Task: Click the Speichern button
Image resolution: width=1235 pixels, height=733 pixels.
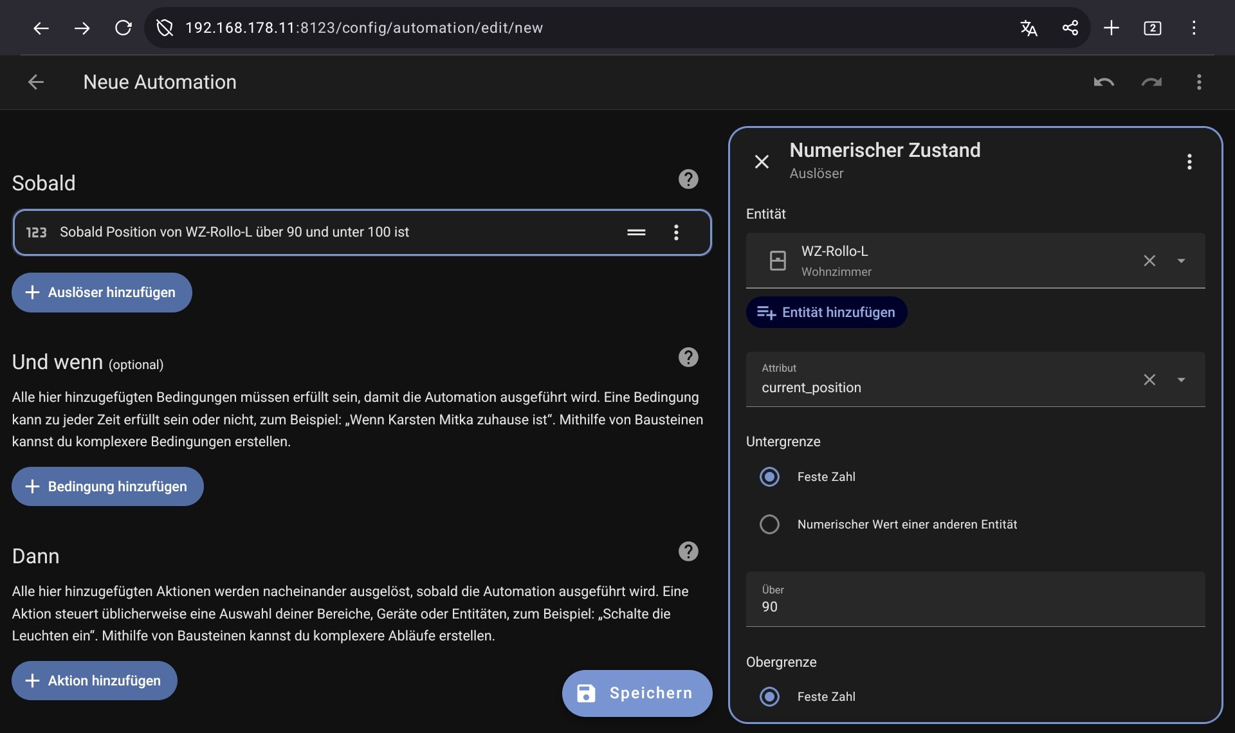Action: 637,693
